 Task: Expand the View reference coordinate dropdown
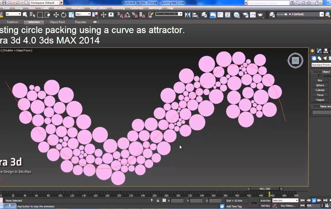[83, 14]
